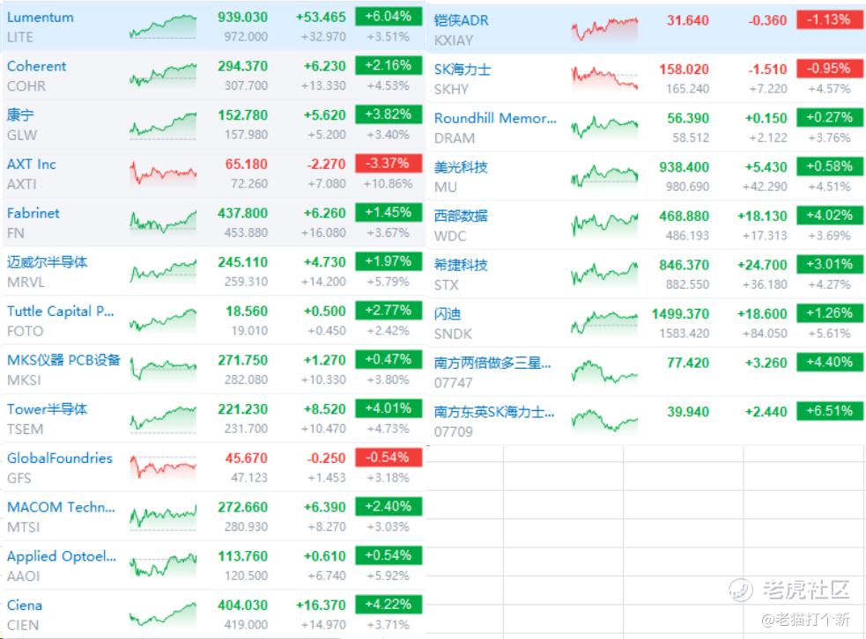Click the DRAM +0.27% change badge

pyautogui.click(x=830, y=118)
